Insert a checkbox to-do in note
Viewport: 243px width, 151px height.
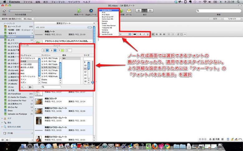pos(178,34)
